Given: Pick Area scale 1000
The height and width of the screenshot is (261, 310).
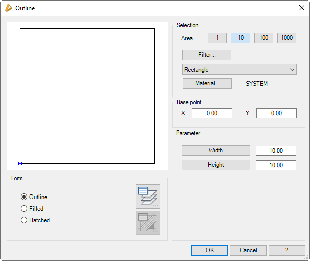Looking at the screenshot, I should tap(287, 38).
